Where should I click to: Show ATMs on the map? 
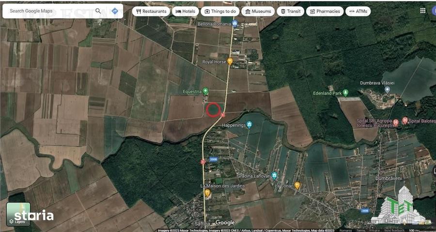(358, 12)
